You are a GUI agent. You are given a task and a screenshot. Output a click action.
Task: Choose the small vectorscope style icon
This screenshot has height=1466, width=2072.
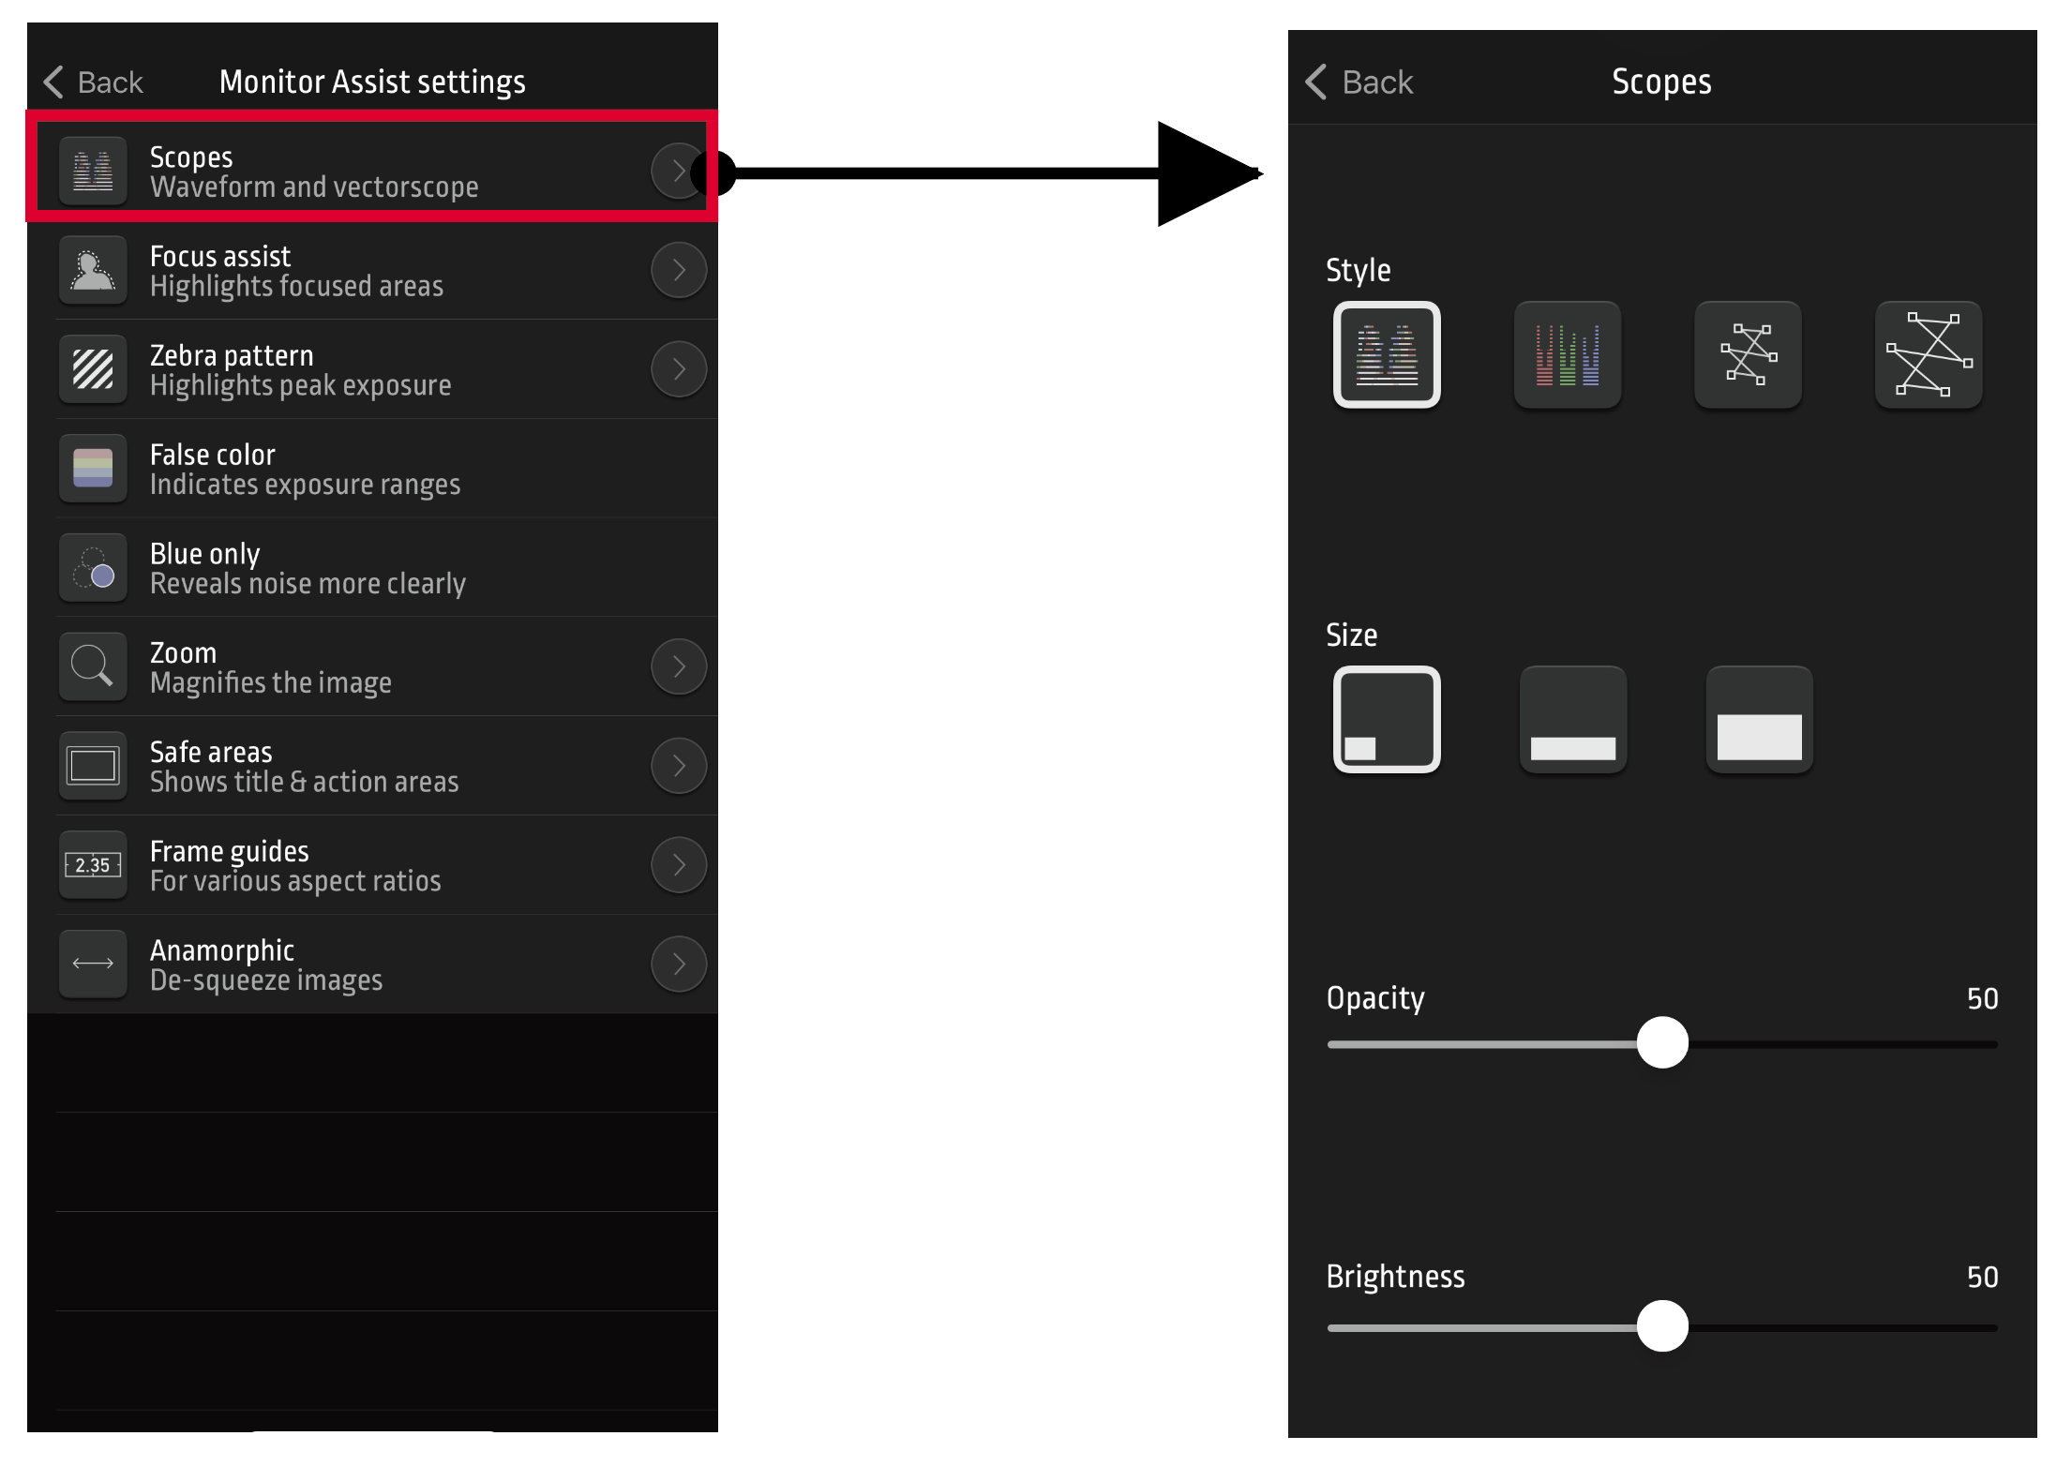click(1749, 354)
